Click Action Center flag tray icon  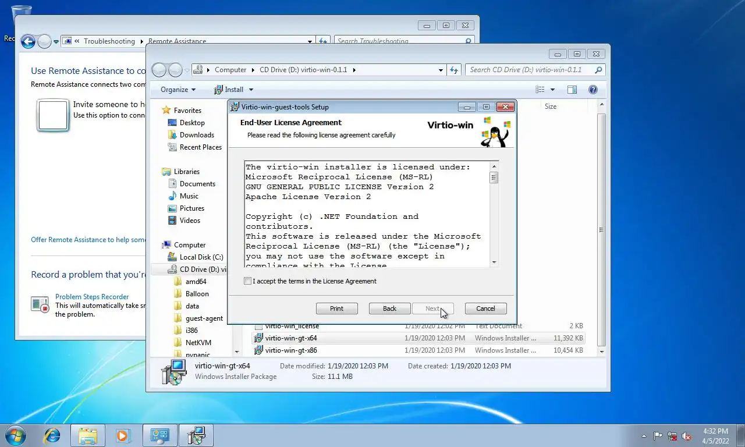(658, 436)
